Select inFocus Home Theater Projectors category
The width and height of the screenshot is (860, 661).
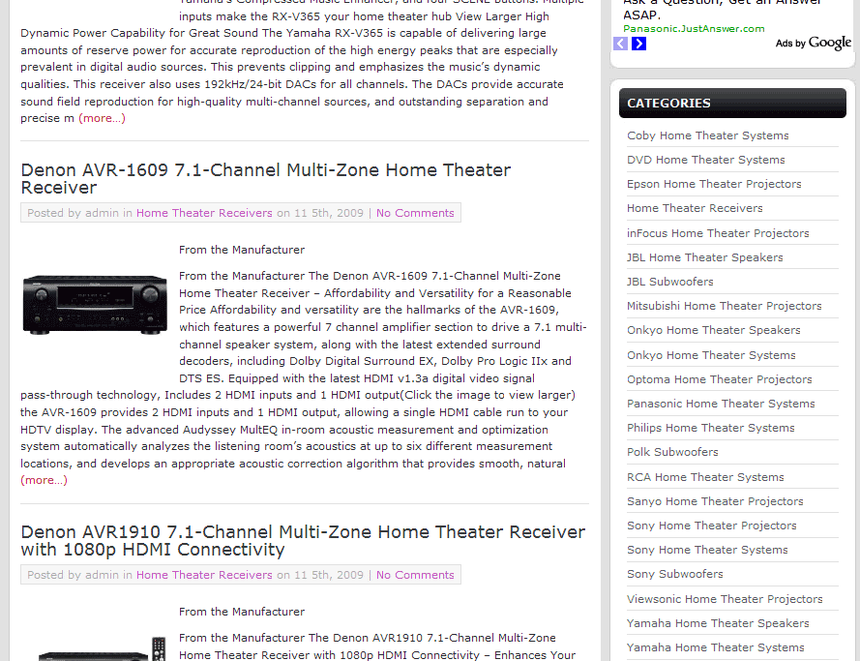pyautogui.click(x=718, y=233)
